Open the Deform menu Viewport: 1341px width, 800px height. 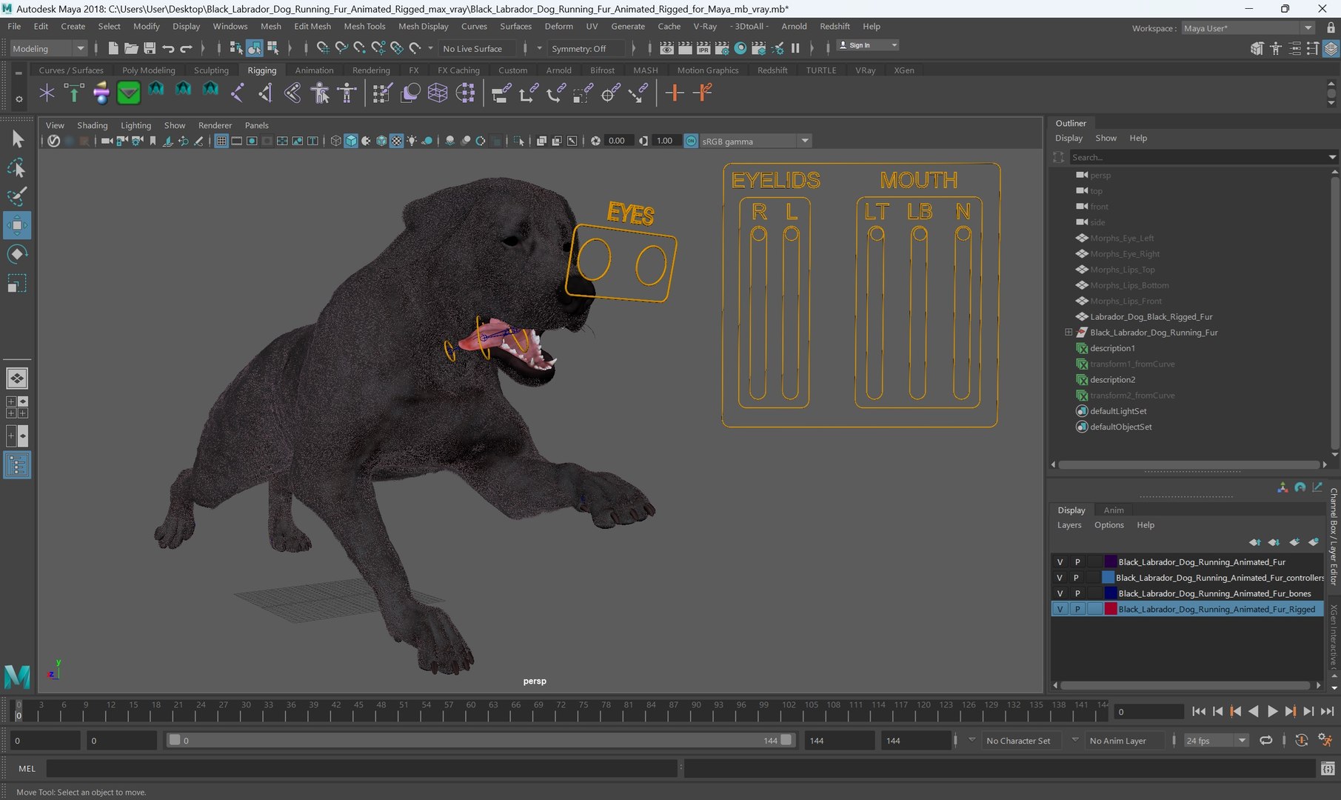pos(558,26)
